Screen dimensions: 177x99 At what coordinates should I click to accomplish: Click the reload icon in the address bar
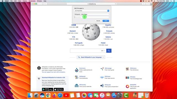(x=116, y=4)
